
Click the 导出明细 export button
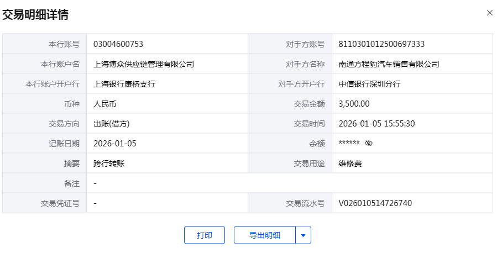pos(265,235)
